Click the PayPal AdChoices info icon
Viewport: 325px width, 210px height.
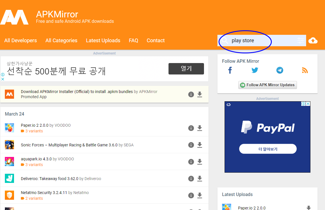point(304,104)
